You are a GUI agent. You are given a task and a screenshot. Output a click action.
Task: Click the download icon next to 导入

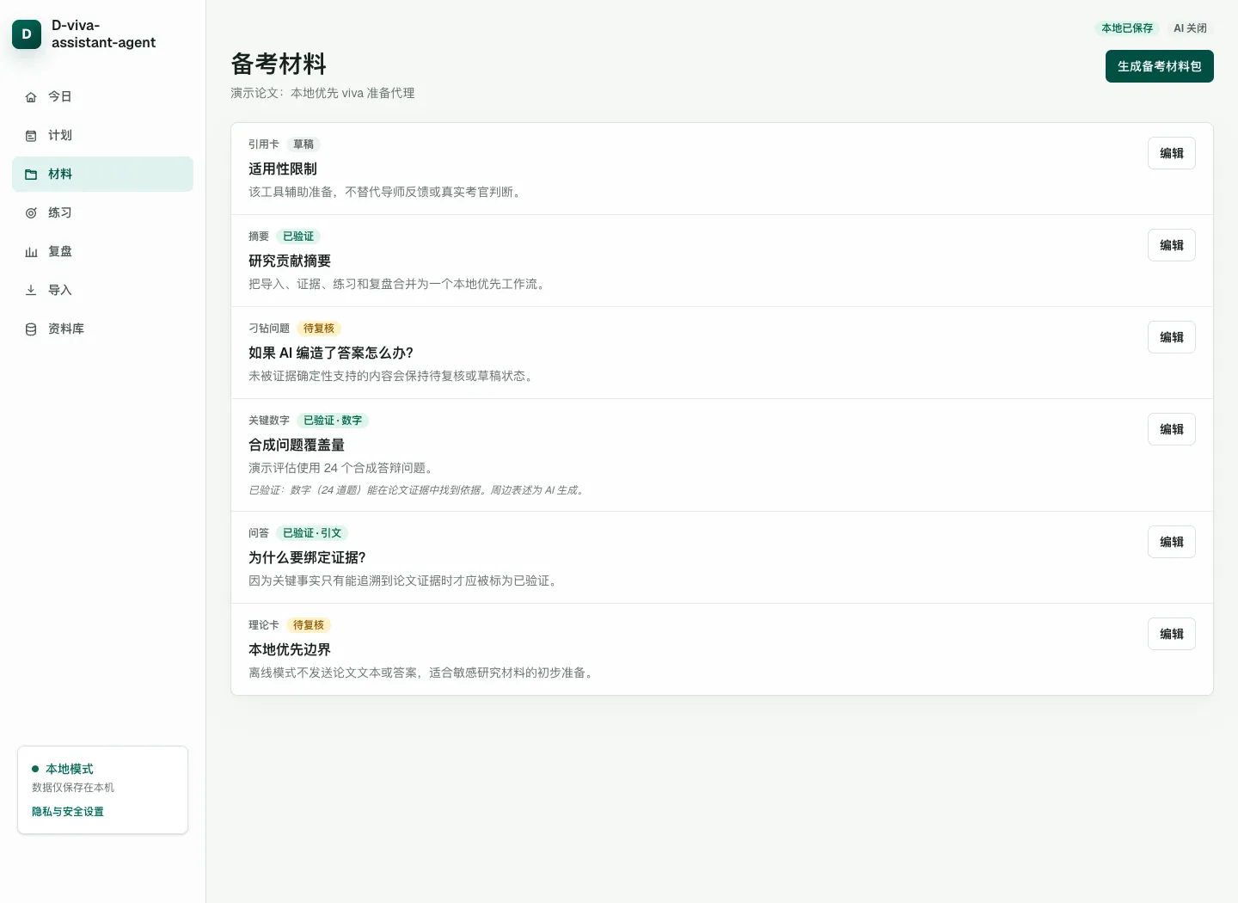point(31,291)
